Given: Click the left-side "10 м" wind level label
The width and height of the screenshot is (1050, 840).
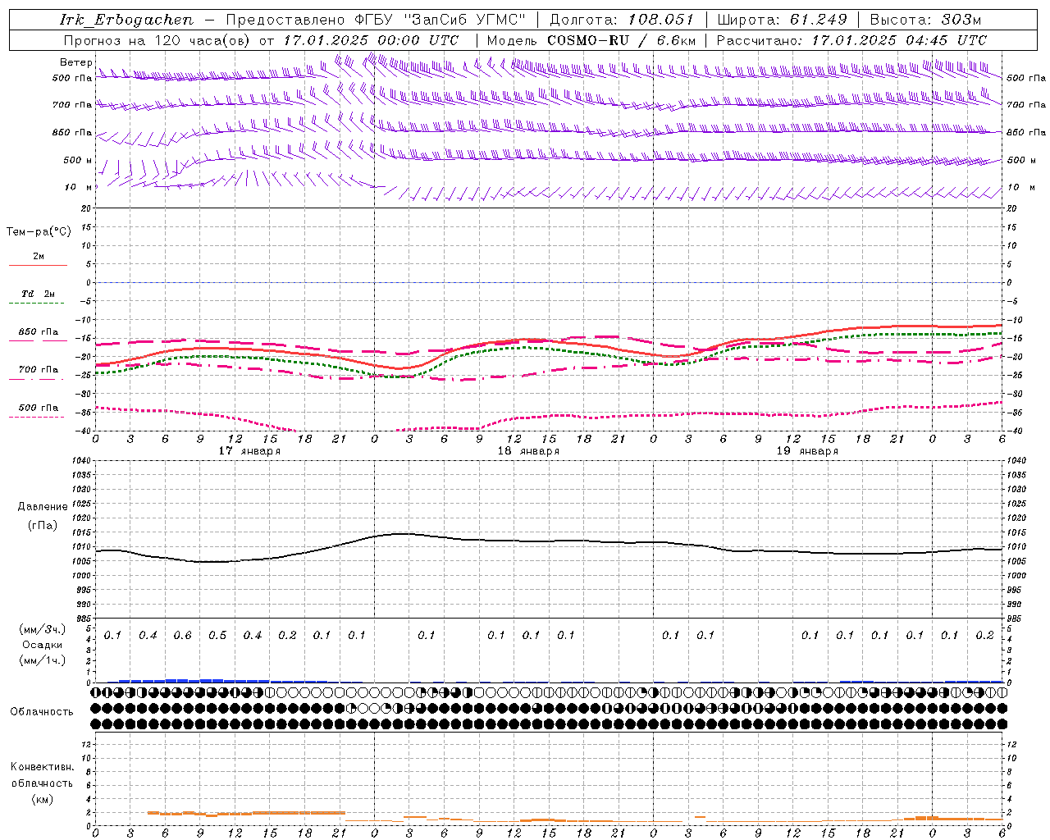Looking at the screenshot, I should pos(79,188).
